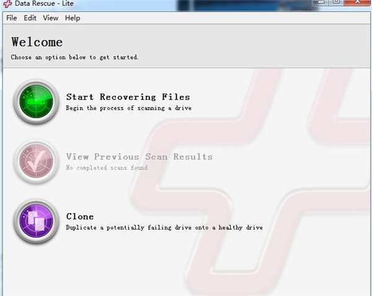Maximize the Data Rescue window
The image size is (372, 296).
pyautogui.click(x=337, y=2)
